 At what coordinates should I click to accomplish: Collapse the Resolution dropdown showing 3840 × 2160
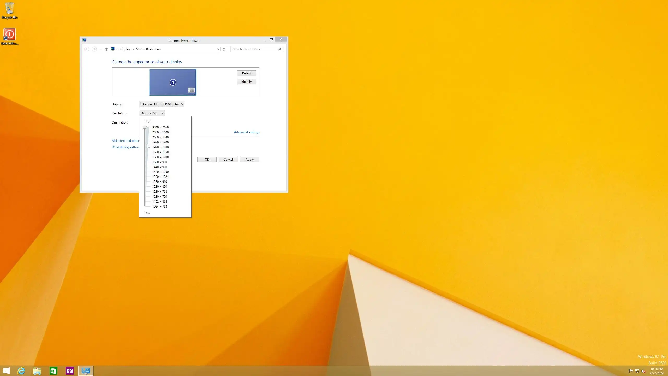tap(152, 113)
